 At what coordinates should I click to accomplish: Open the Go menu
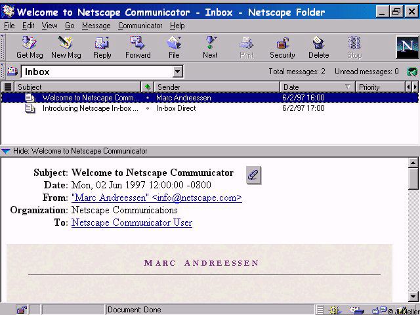(x=70, y=26)
